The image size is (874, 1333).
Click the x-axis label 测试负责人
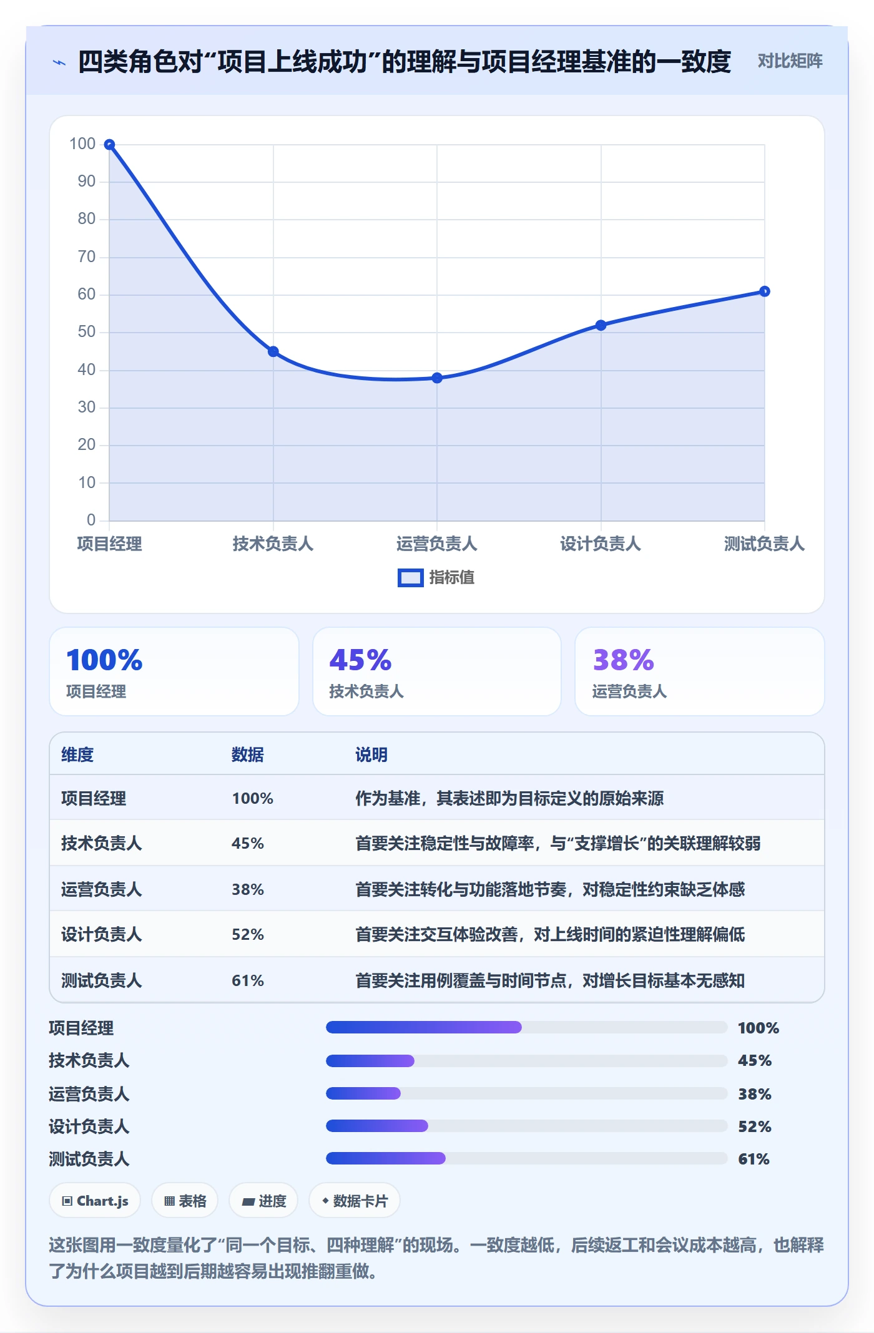(x=764, y=544)
